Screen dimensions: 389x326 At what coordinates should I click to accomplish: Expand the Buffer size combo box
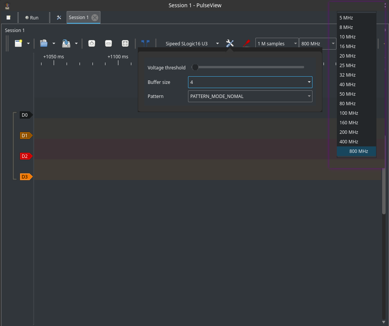point(250,82)
